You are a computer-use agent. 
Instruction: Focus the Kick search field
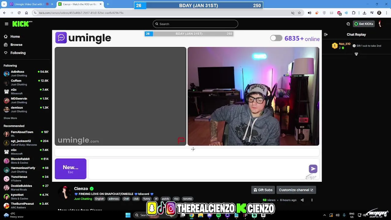click(x=195, y=24)
